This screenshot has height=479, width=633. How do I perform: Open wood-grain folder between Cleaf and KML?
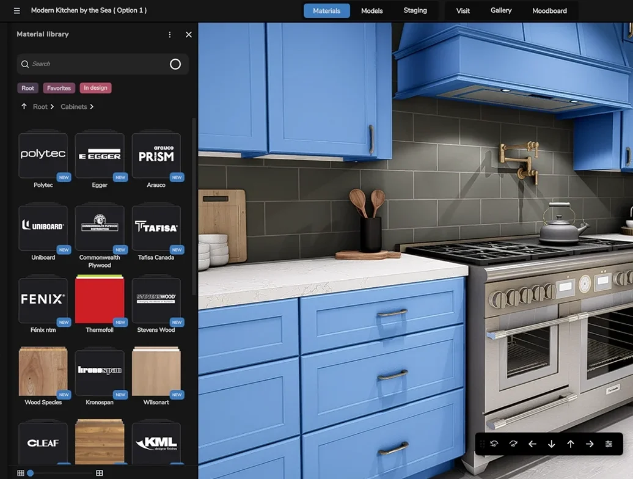point(100,442)
